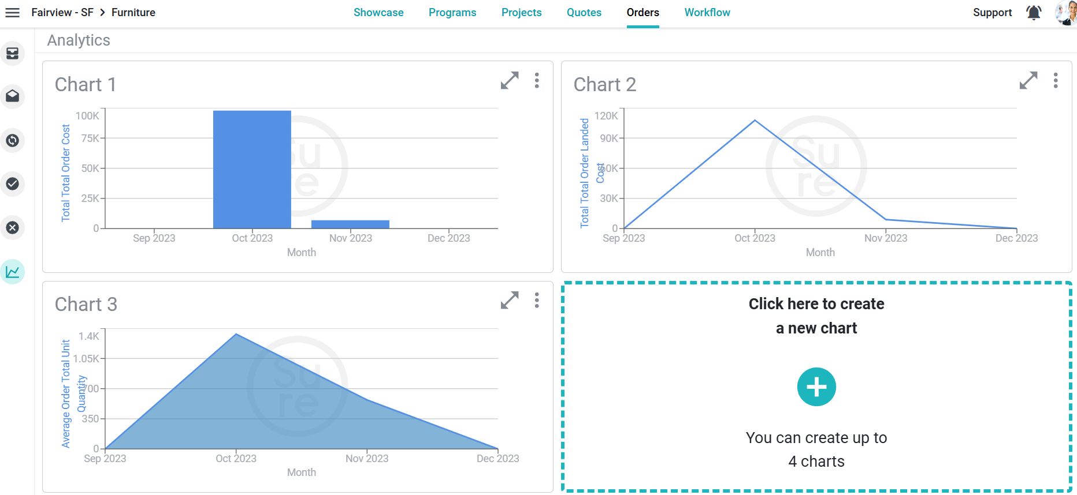Click the sync arrows sidebar icon
This screenshot has height=495, width=1077.
click(x=13, y=140)
